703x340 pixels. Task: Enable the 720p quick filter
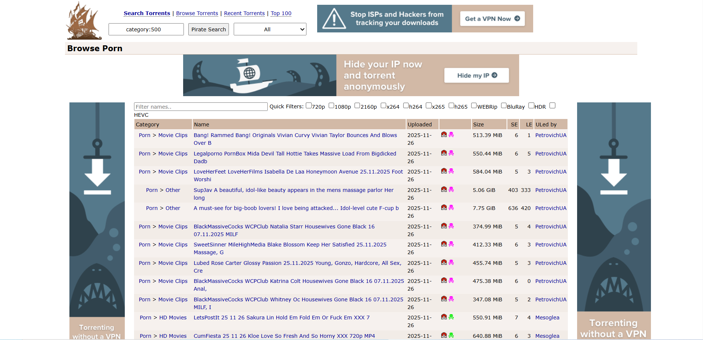coord(309,106)
